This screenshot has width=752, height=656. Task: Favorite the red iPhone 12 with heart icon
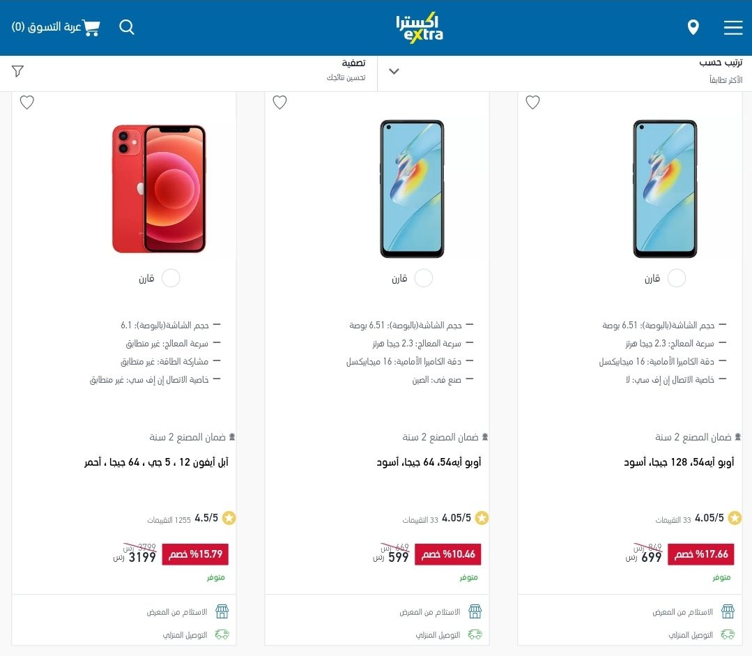pyautogui.click(x=27, y=102)
